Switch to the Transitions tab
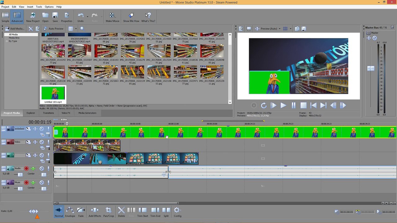Viewport: 397px width, 223px height. coord(48,113)
